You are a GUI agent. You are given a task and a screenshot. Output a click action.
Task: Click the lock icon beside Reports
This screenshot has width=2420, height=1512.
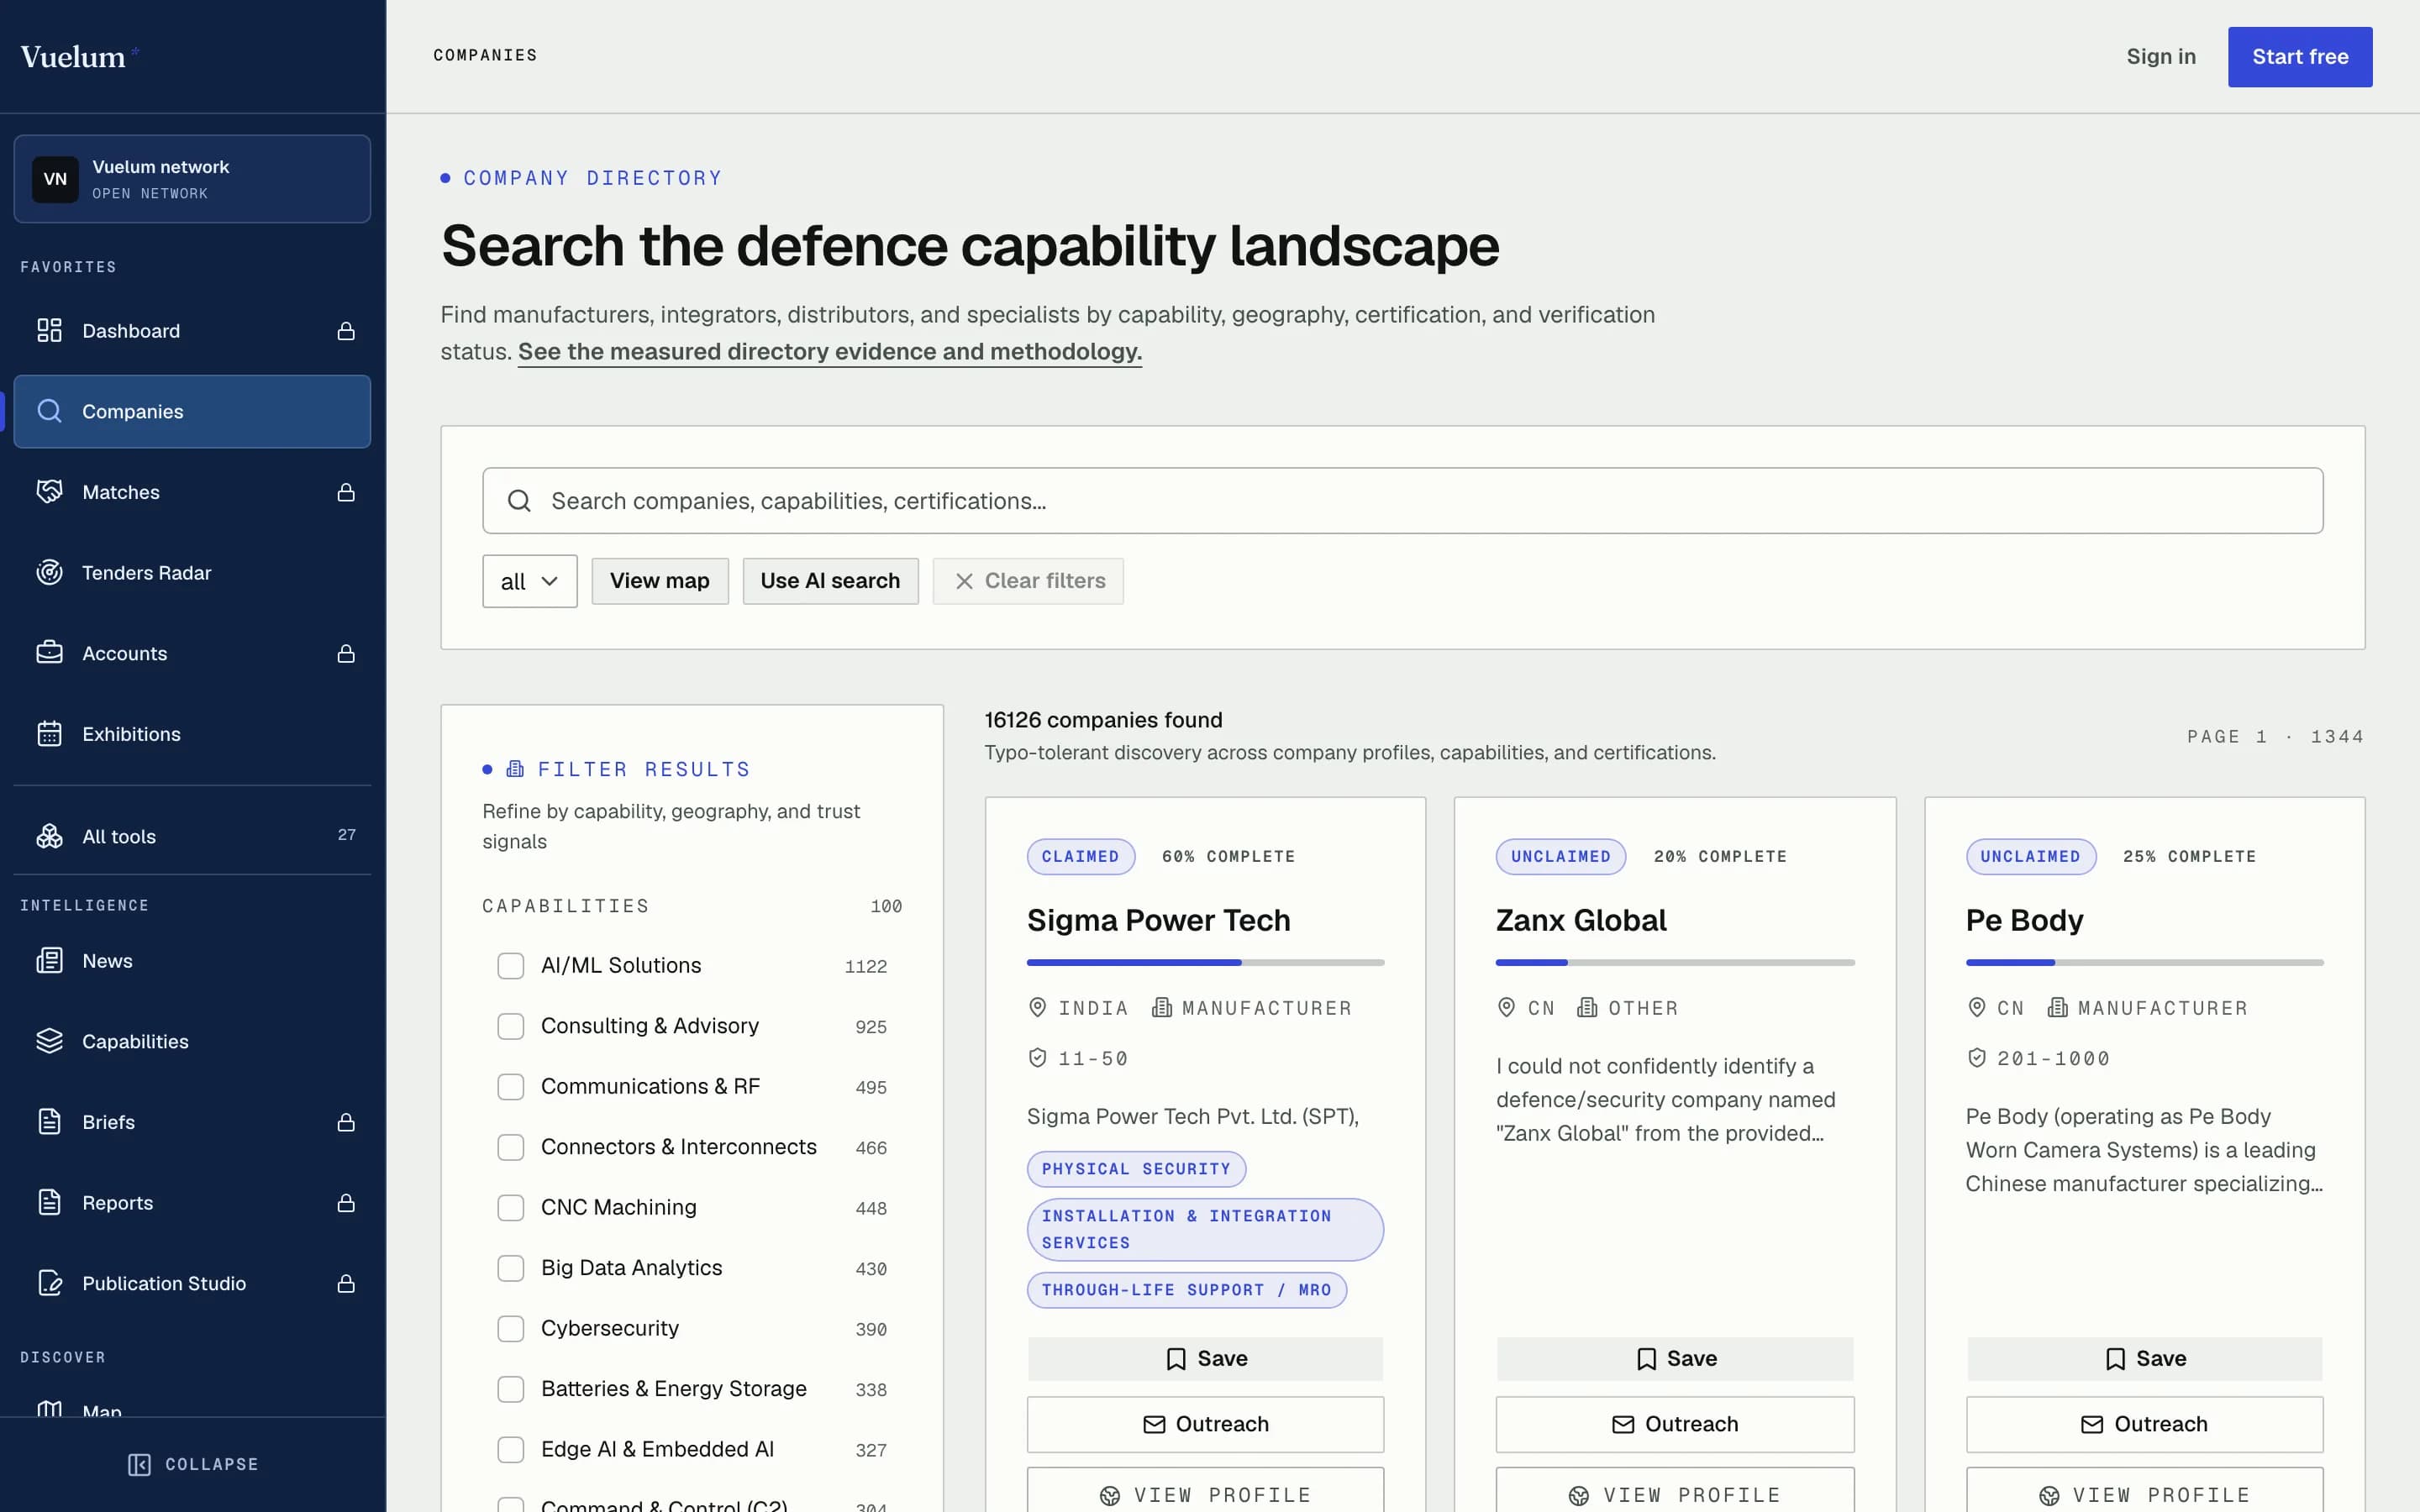[x=346, y=1203]
